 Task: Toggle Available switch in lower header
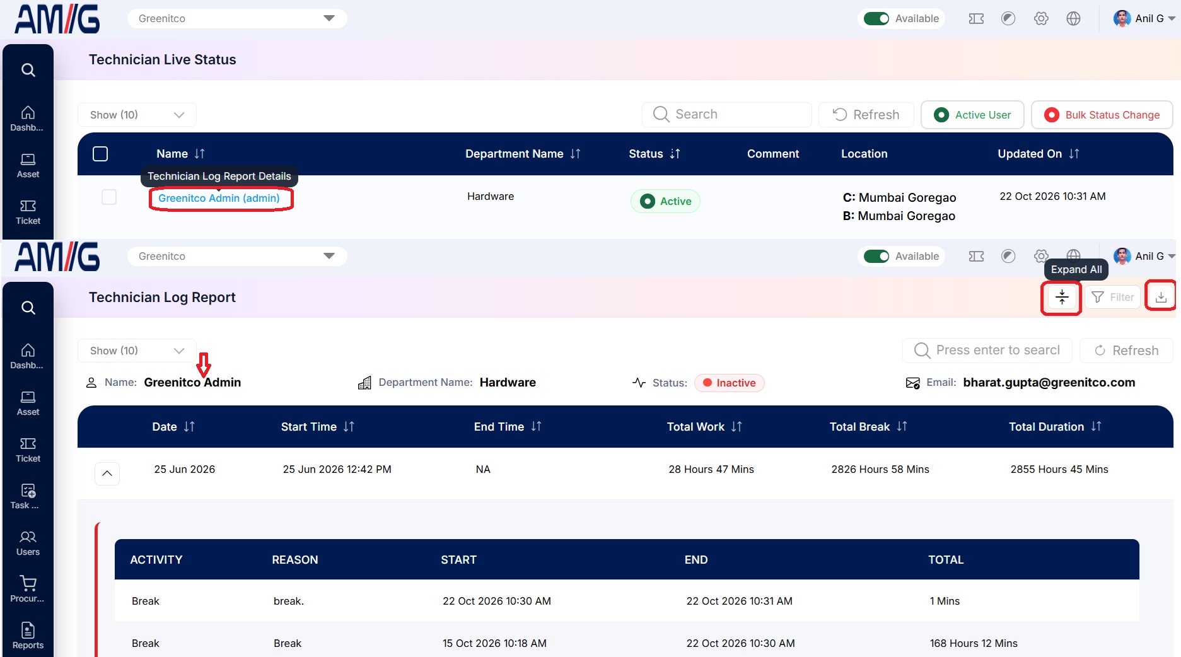click(876, 256)
